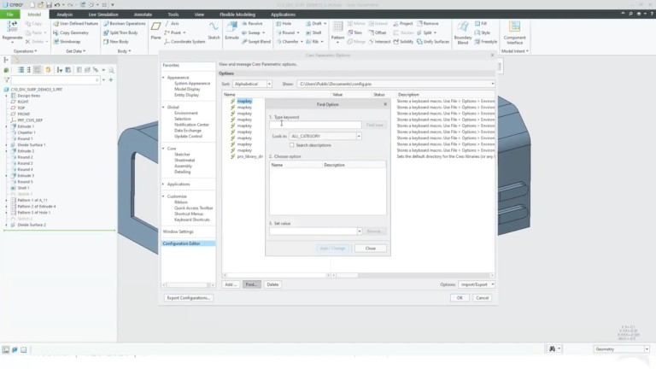Viewport: 656px width, 369px height.
Task: Expand the Extrude 1 tree node
Action: pos(6,126)
